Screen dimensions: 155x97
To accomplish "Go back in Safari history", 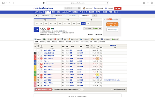I will tap(10, 3).
